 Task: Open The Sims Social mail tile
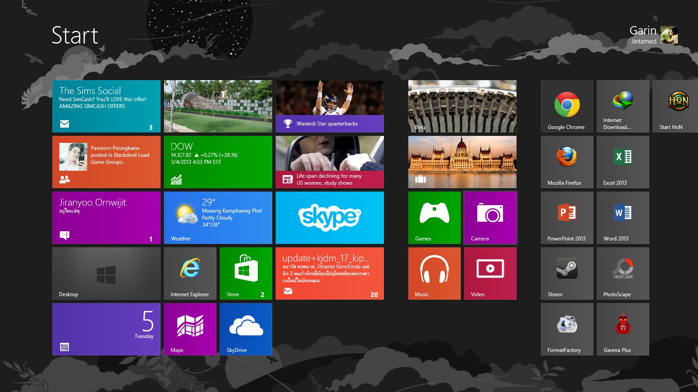click(x=106, y=106)
